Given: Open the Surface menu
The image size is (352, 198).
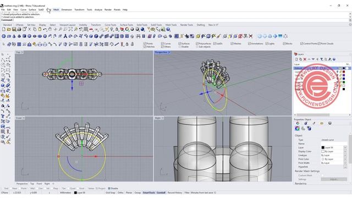Looking at the screenshot, I should (x=32, y=10).
